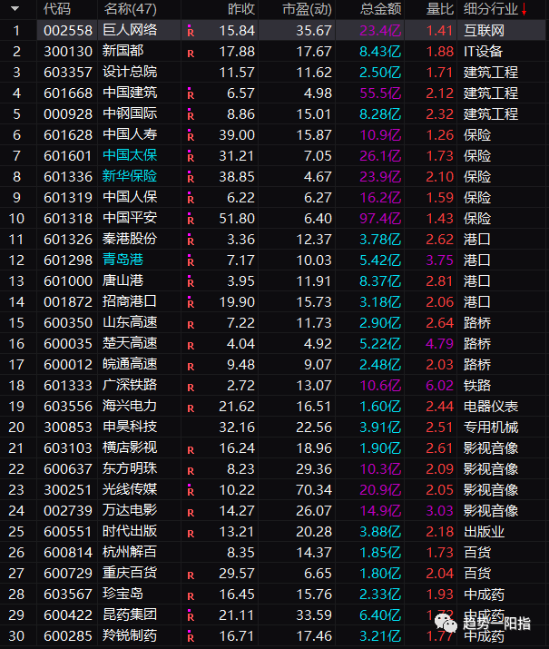Viewport: 549px width, 649px height.
Task: Click the R margin icon for 巨人网络
Action: click(x=191, y=31)
